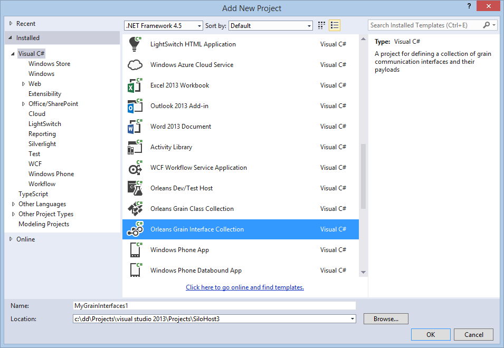Expand the Office/SharePoint tree node

pos(24,104)
